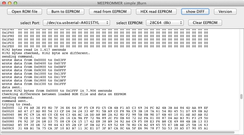Viewport: 244px width, 135px height.
Task: Click the MEEPROMMER simple JBurn title bar
Action: pos(122,3)
